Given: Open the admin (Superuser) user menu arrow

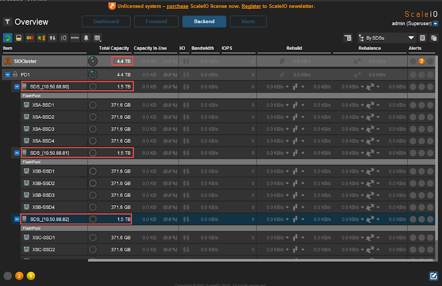Looking at the screenshot, I should 435,23.
